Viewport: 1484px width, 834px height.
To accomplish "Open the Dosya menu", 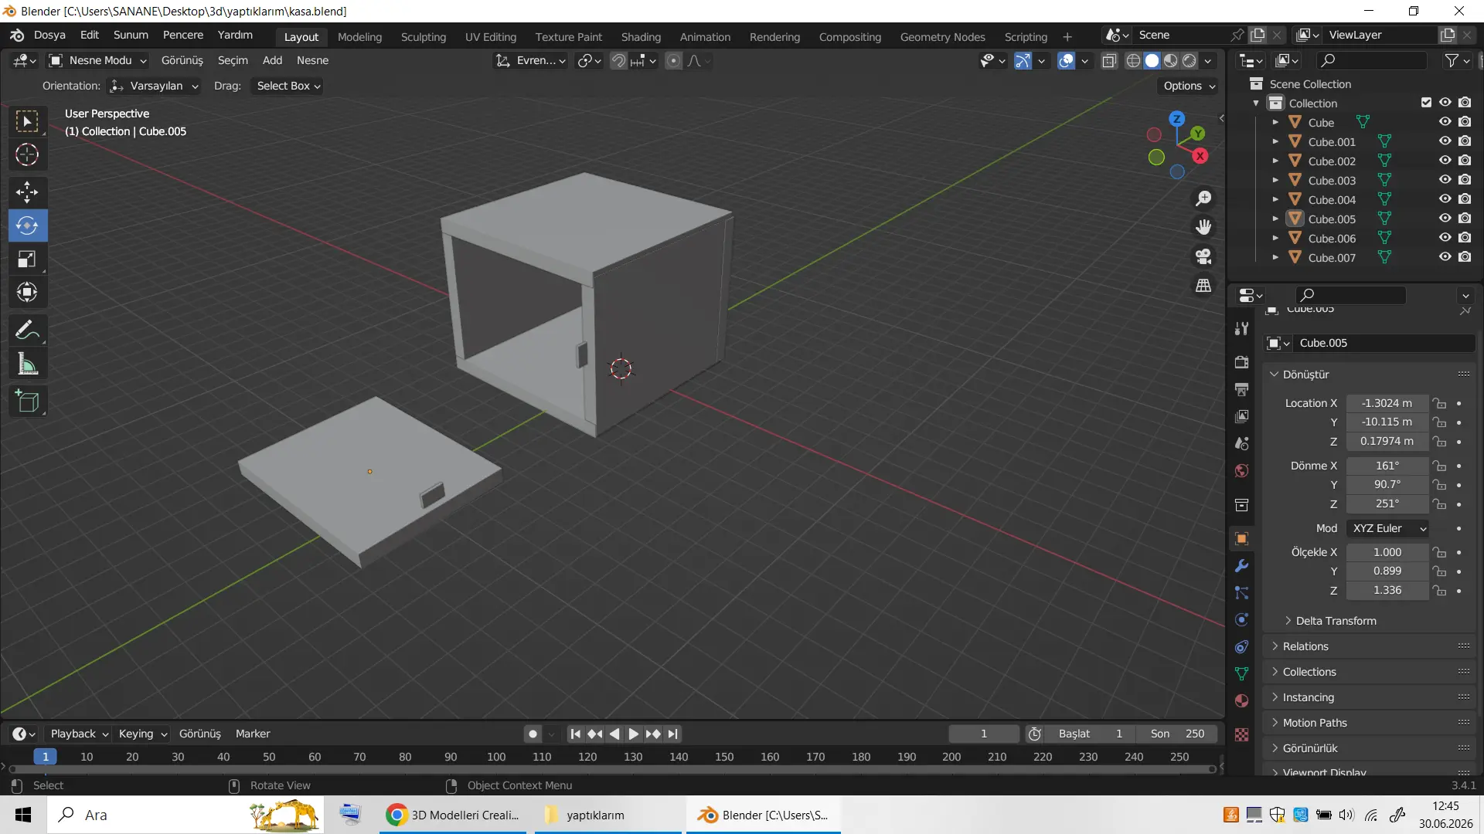I will click(x=49, y=36).
